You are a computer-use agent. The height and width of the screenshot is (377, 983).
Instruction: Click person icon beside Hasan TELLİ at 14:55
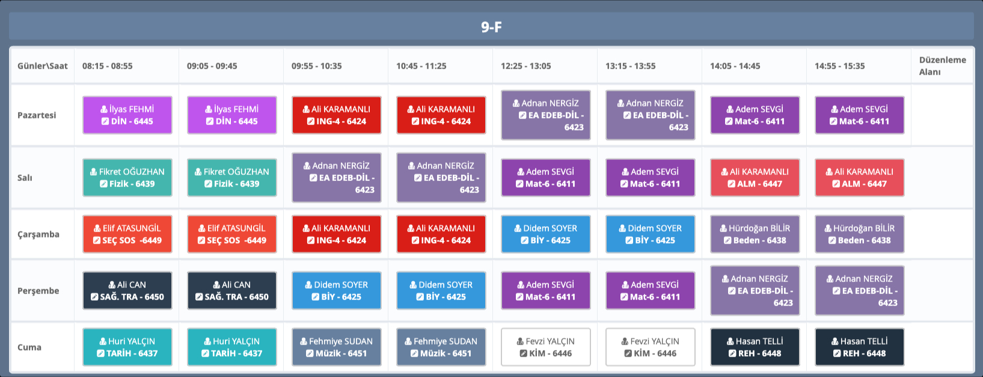834,342
